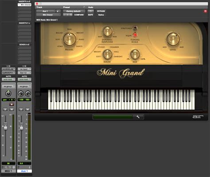Select the Stretched tuning scale button
This screenshot has height=177, width=210.
pos(135,28)
